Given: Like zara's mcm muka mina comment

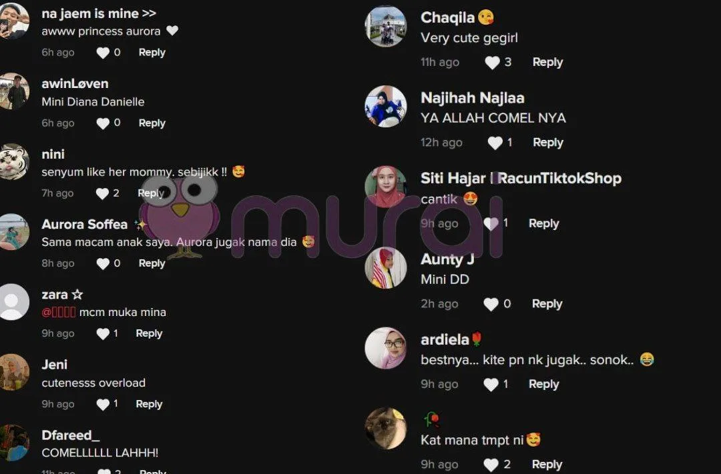Looking at the screenshot, I should [103, 334].
